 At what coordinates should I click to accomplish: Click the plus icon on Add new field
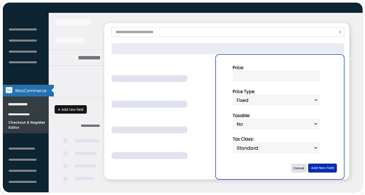point(59,110)
